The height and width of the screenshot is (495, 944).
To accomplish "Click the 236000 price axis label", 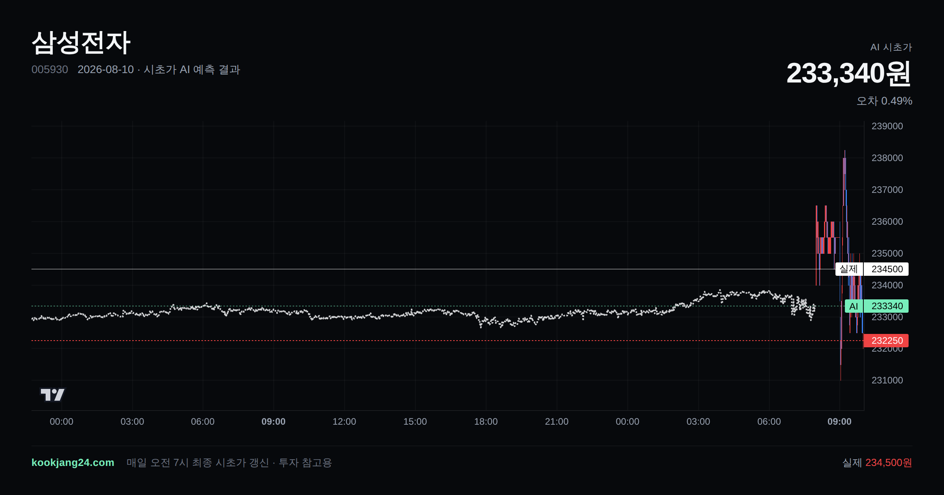I will coord(887,222).
